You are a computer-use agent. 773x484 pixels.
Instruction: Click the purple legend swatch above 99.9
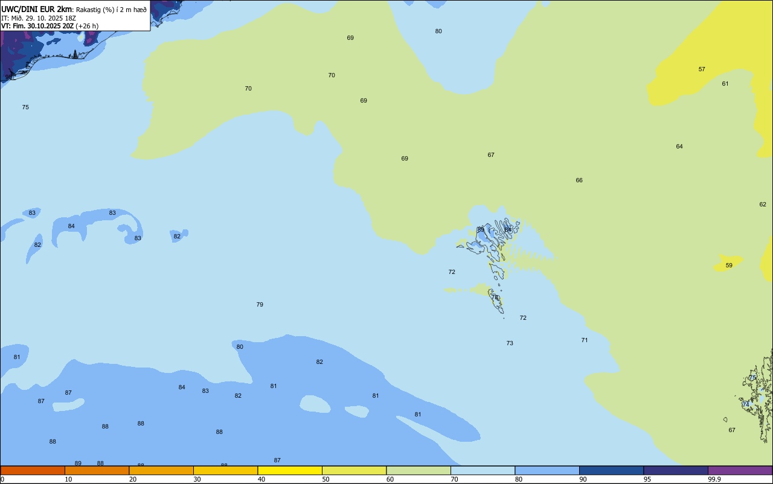point(740,470)
